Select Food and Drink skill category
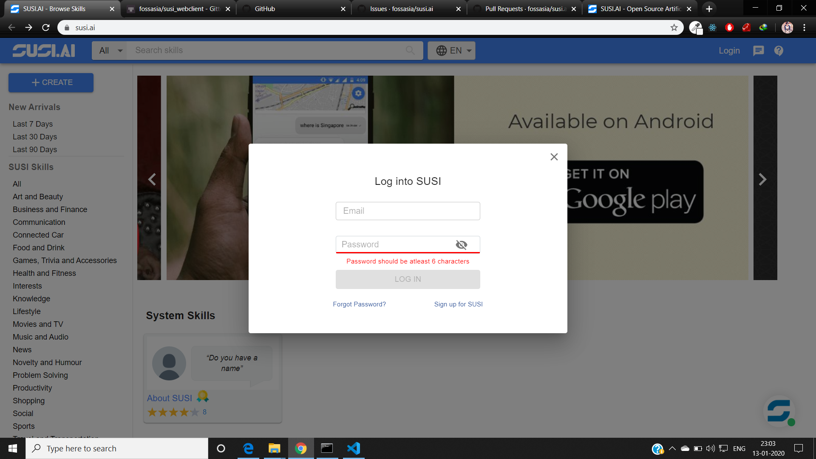The image size is (816, 459). point(39,247)
